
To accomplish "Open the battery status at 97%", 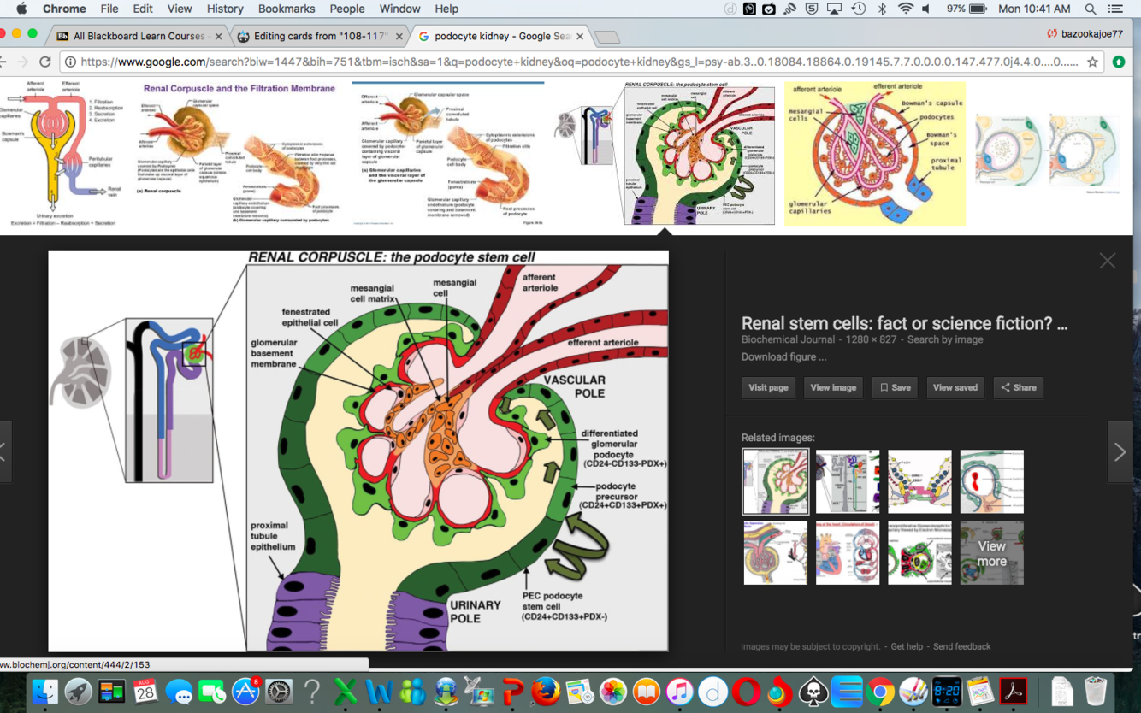I will 967,9.
